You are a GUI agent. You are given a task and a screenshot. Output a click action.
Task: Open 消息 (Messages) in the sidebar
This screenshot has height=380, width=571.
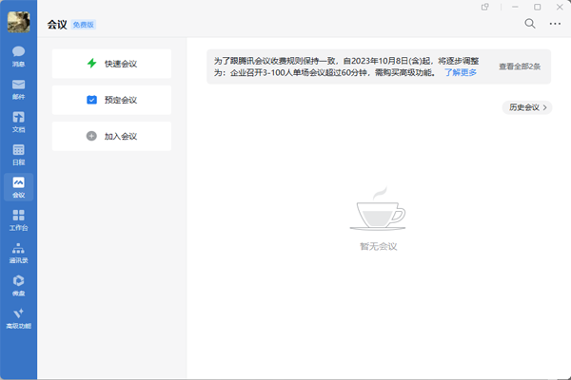click(18, 55)
